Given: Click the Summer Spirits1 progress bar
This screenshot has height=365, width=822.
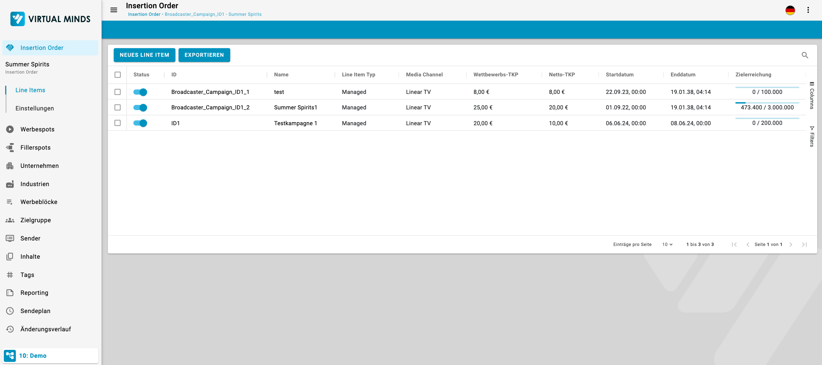Looking at the screenshot, I should (x=767, y=103).
